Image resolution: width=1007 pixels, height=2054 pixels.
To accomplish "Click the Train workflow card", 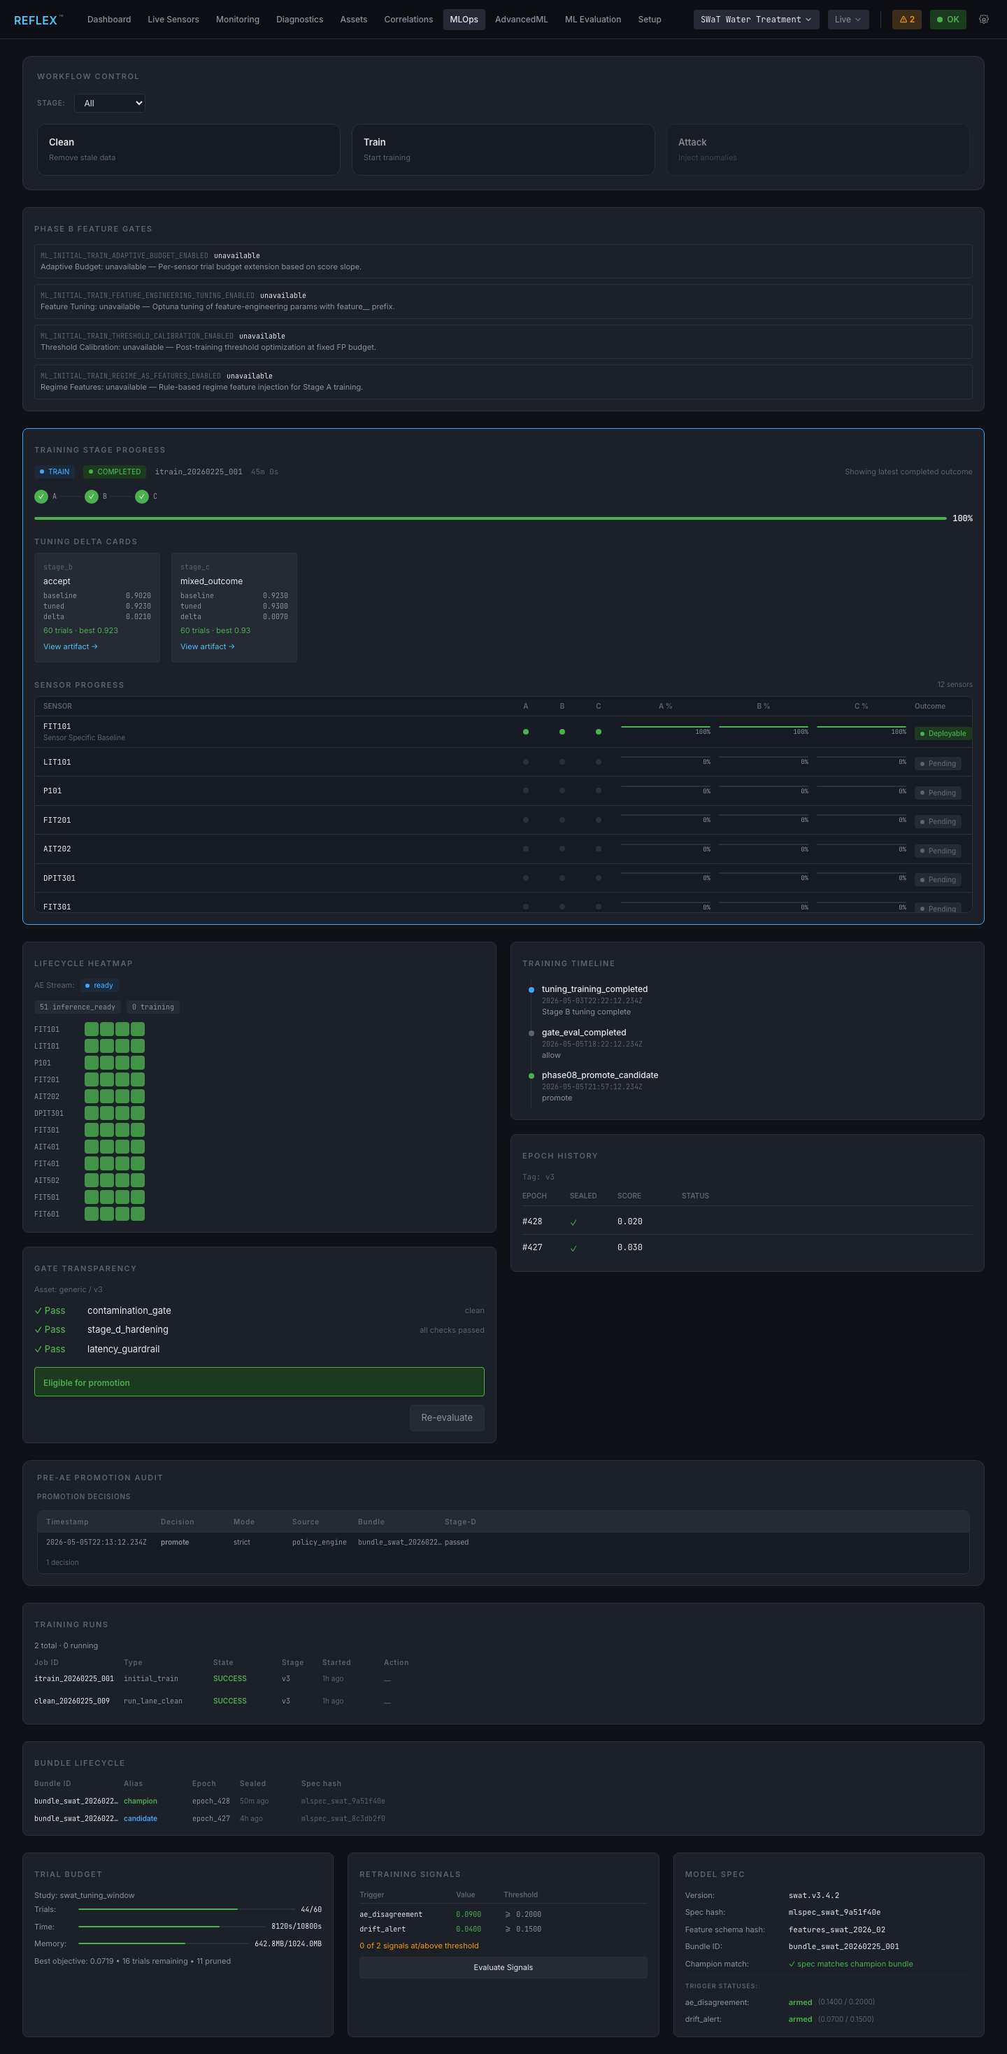I will [x=503, y=149].
